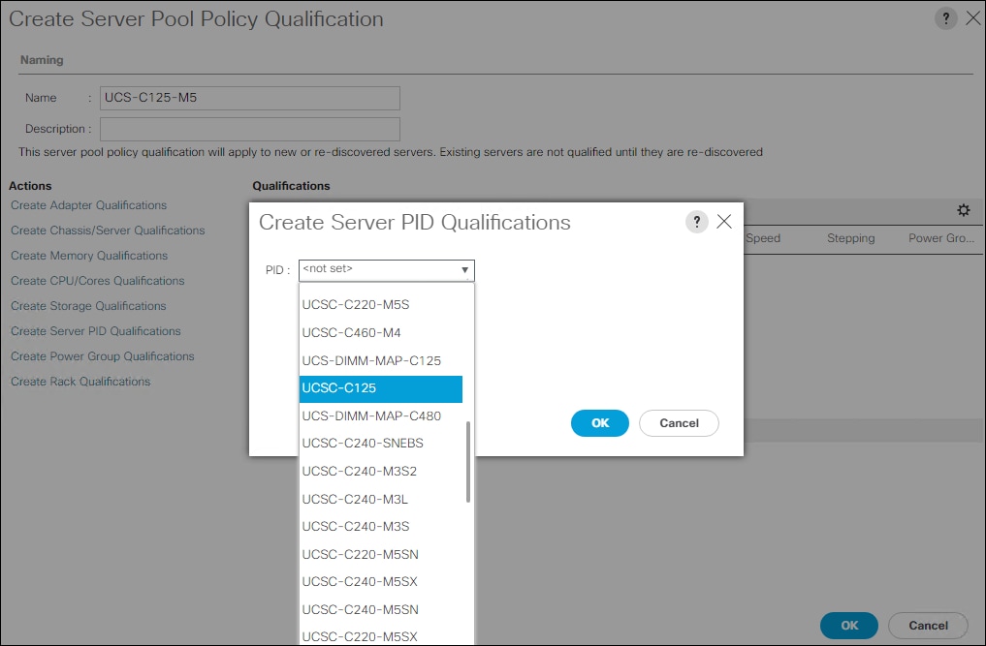Open the PID dropdown arrow
The height and width of the screenshot is (646, 986).
464,270
